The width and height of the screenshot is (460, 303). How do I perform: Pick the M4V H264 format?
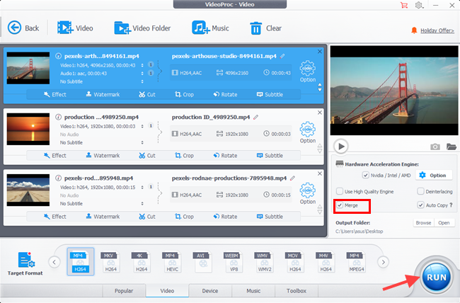(326, 262)
